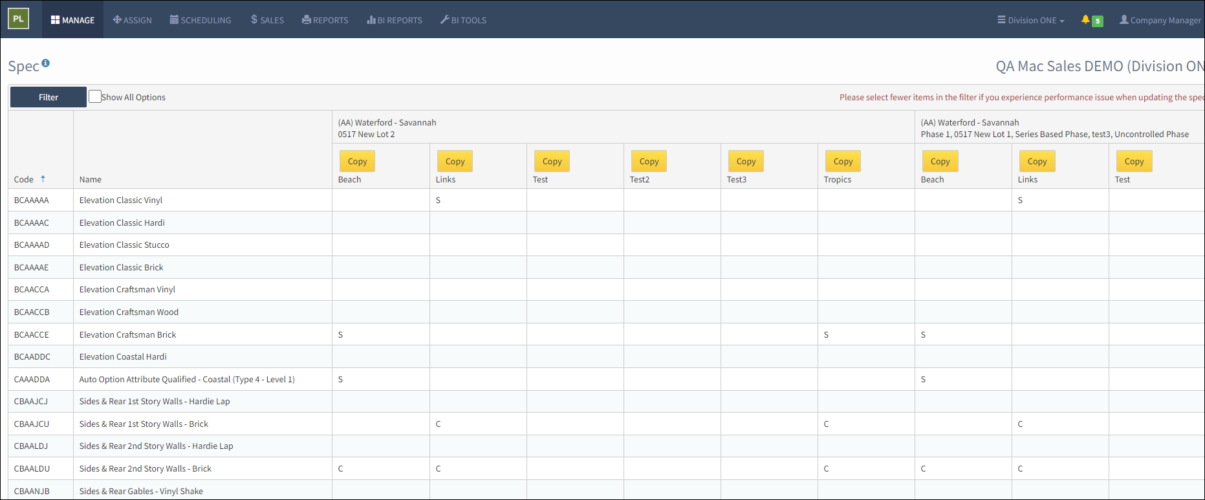
Task: Toggle the Show All Options checkbox
Action: [x=95, y=96]
